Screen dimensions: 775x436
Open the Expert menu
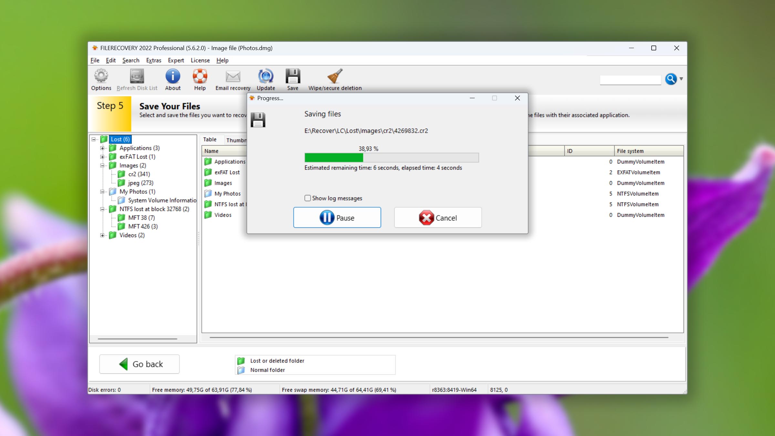point(176,60)
